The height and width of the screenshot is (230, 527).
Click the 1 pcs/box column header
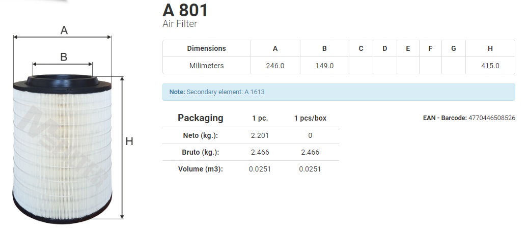pos(310,119)
